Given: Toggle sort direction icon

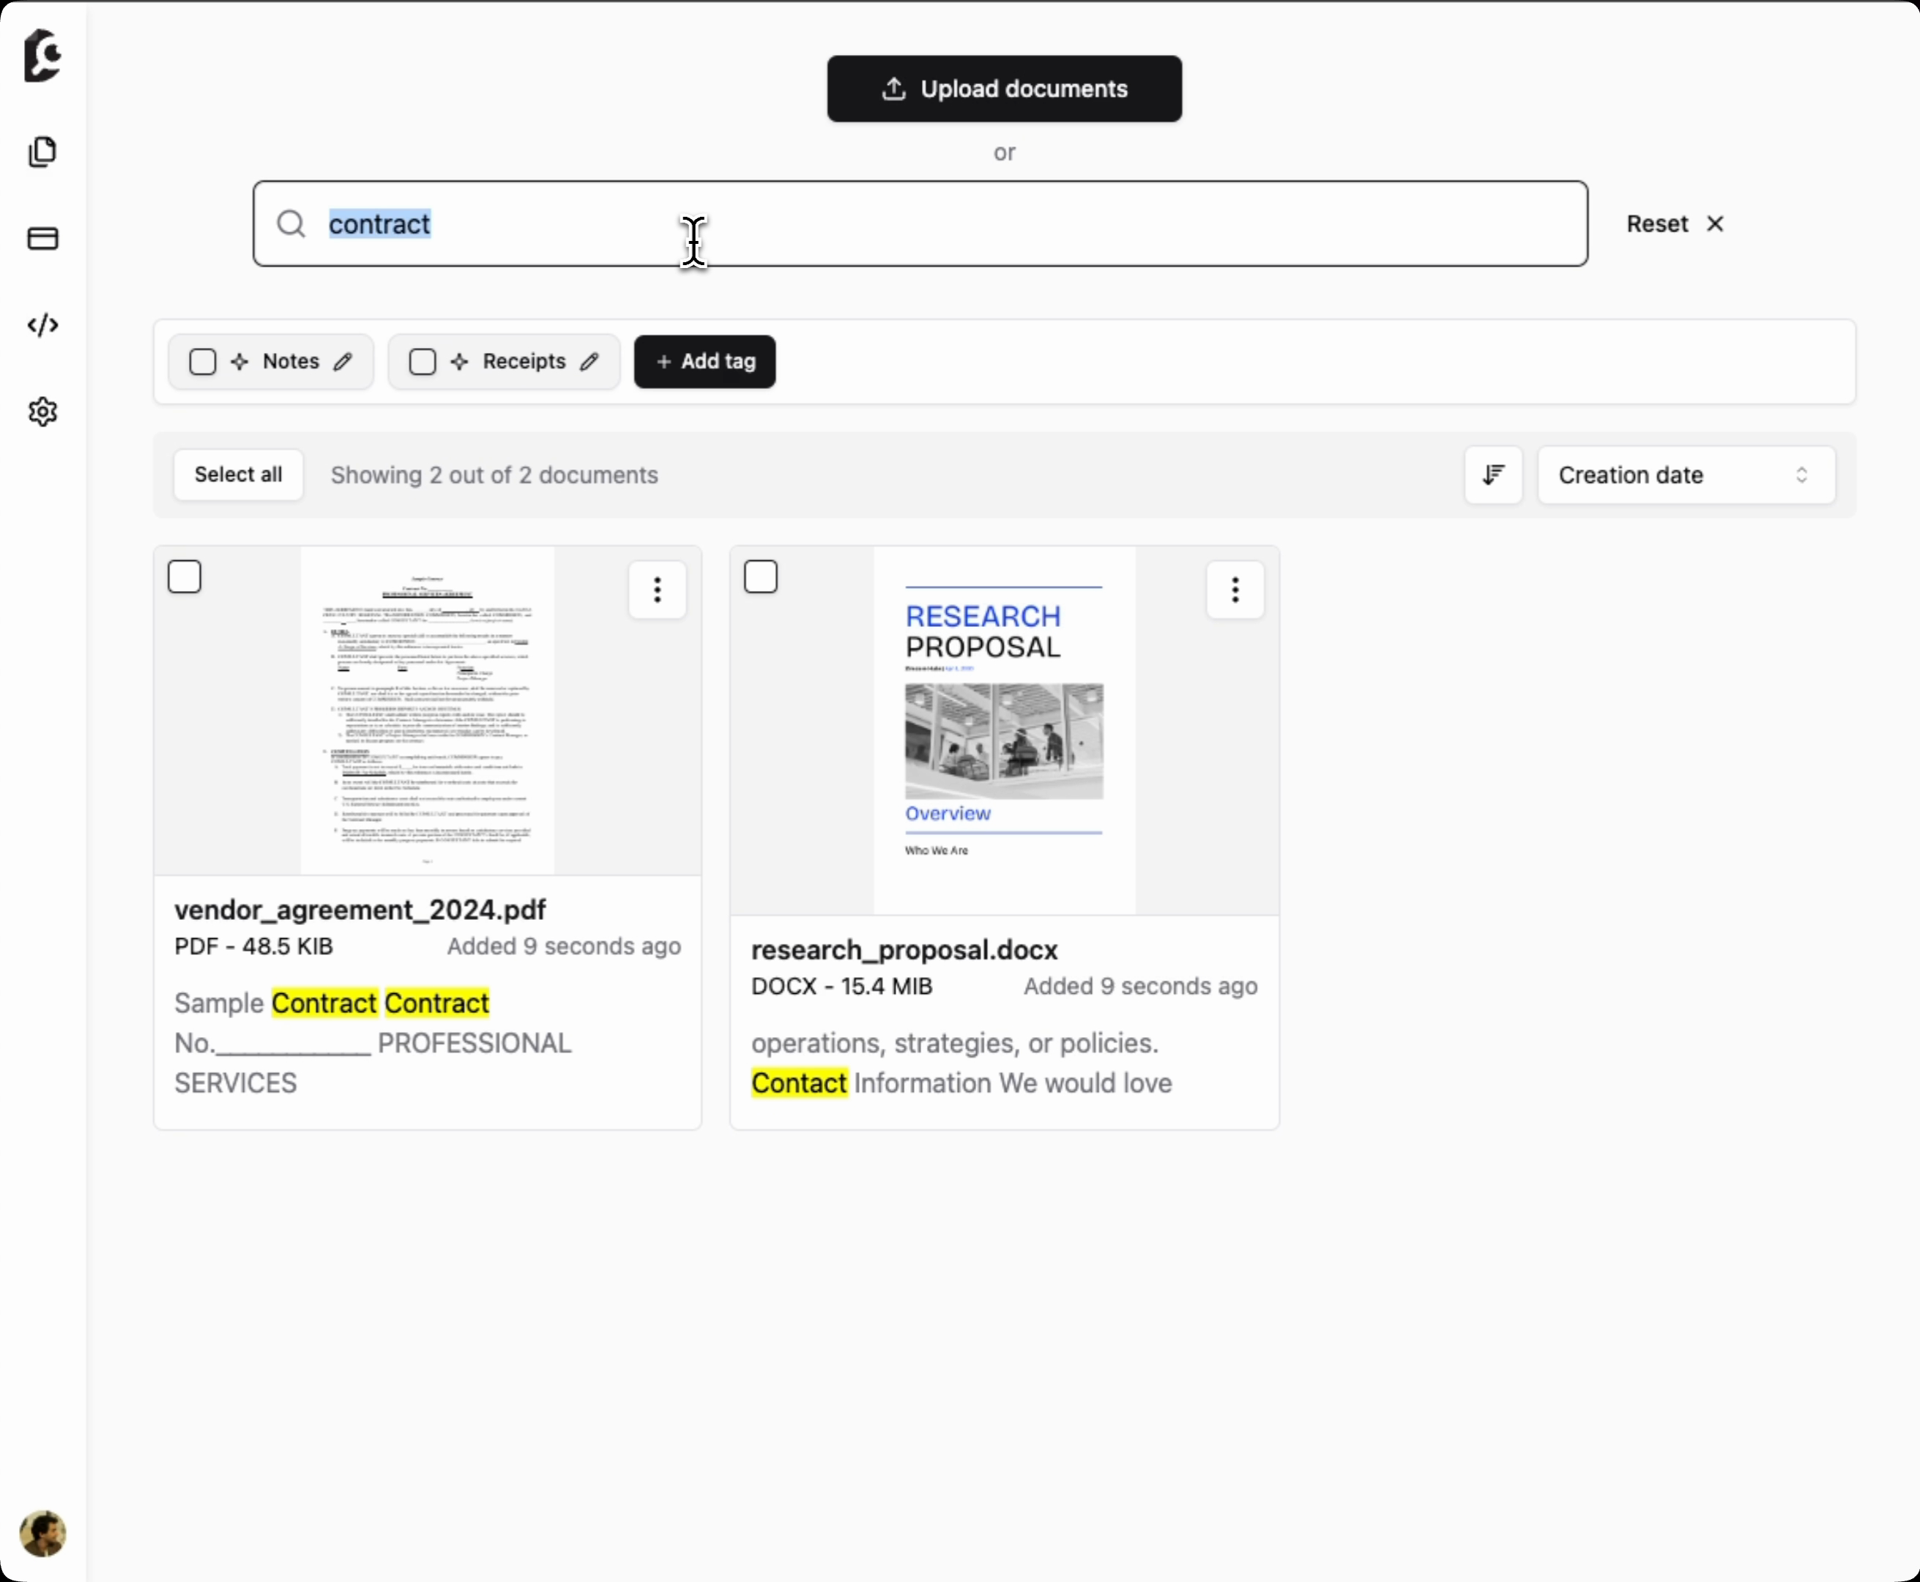Looking at the screenshot, I should (x=1492, y=475).
